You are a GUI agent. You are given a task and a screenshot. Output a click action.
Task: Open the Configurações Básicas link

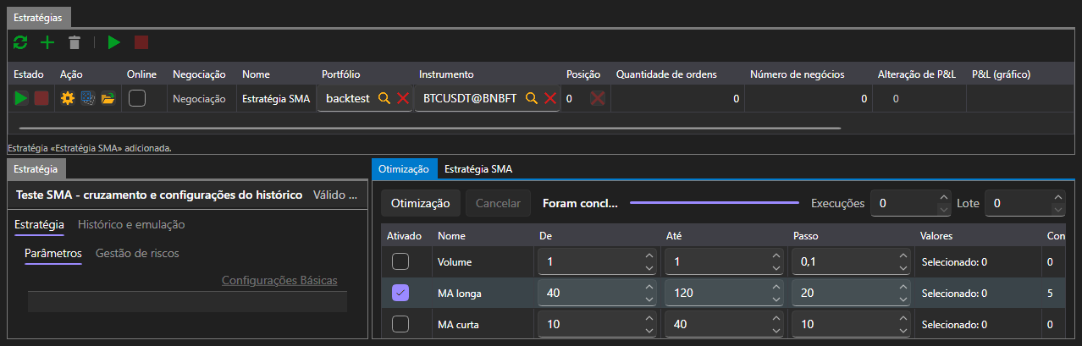coord(279,280)
